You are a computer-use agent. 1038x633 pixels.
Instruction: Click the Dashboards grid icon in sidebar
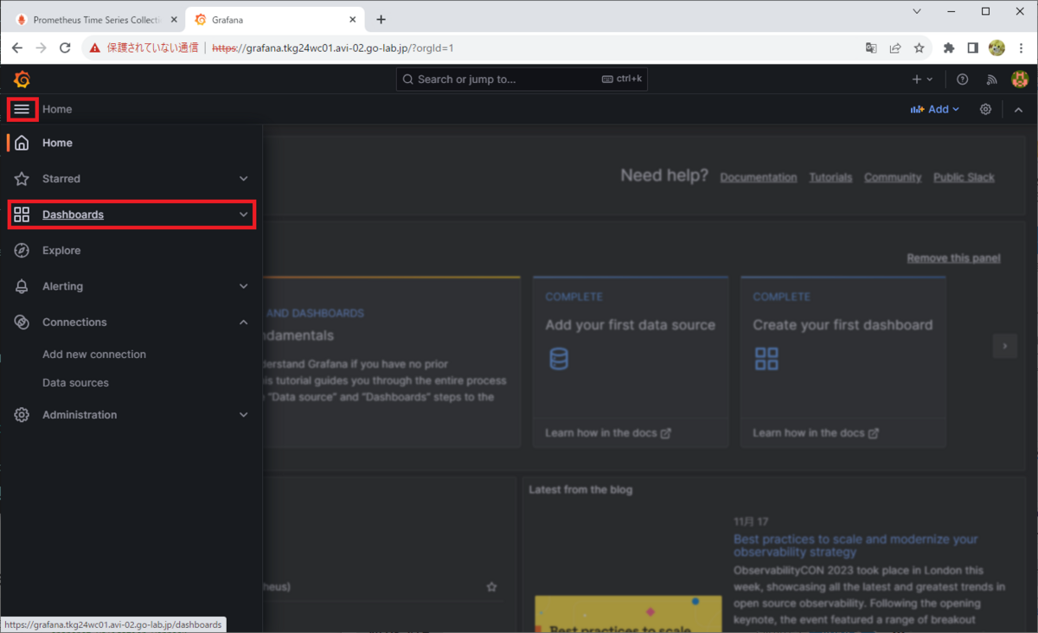[x=22, y=214]
